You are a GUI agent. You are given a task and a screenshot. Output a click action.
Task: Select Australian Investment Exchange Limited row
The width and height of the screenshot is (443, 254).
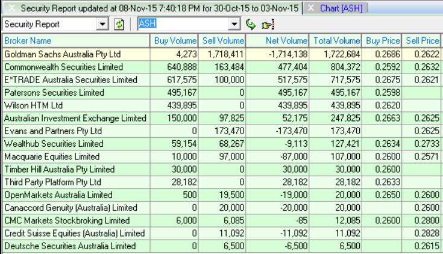(x=222, y=118)
